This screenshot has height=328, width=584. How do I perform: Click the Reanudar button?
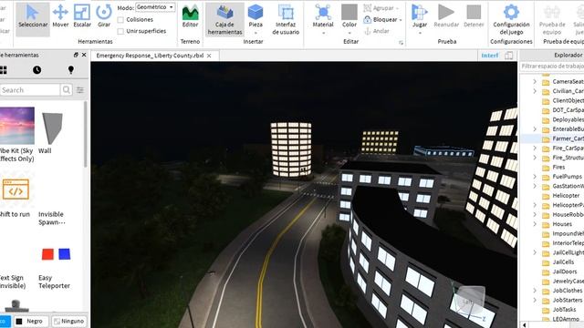pos(446,16)
